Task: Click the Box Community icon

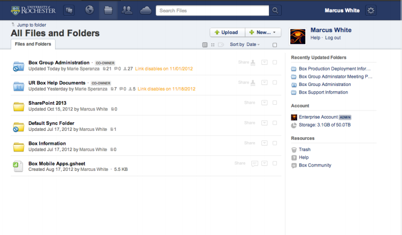Action: click(x=294, y=166)
